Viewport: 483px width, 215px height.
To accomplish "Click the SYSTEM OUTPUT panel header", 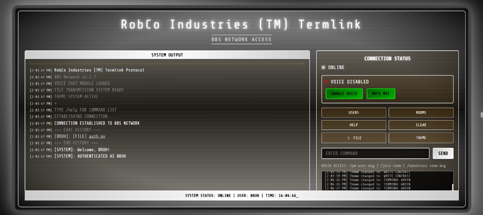I will tap(167, 55).
